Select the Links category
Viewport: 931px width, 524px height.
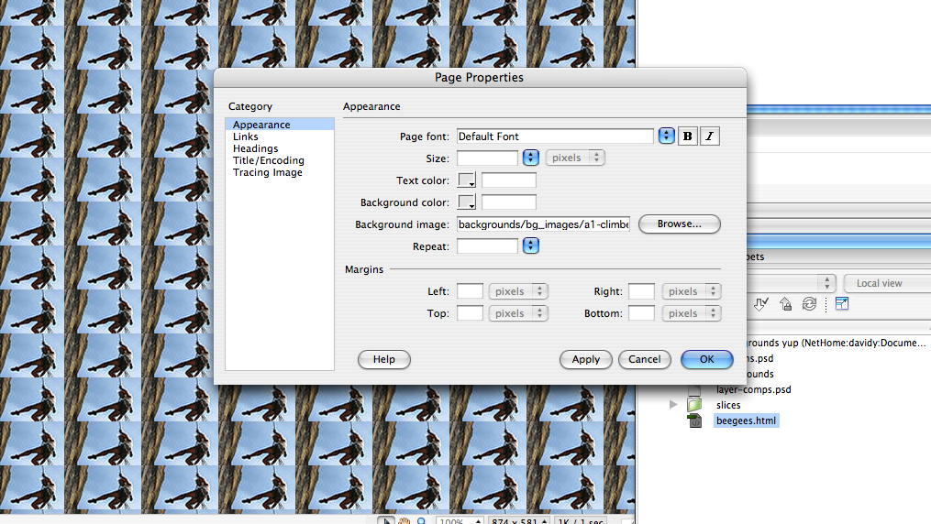tap(246, 136)
